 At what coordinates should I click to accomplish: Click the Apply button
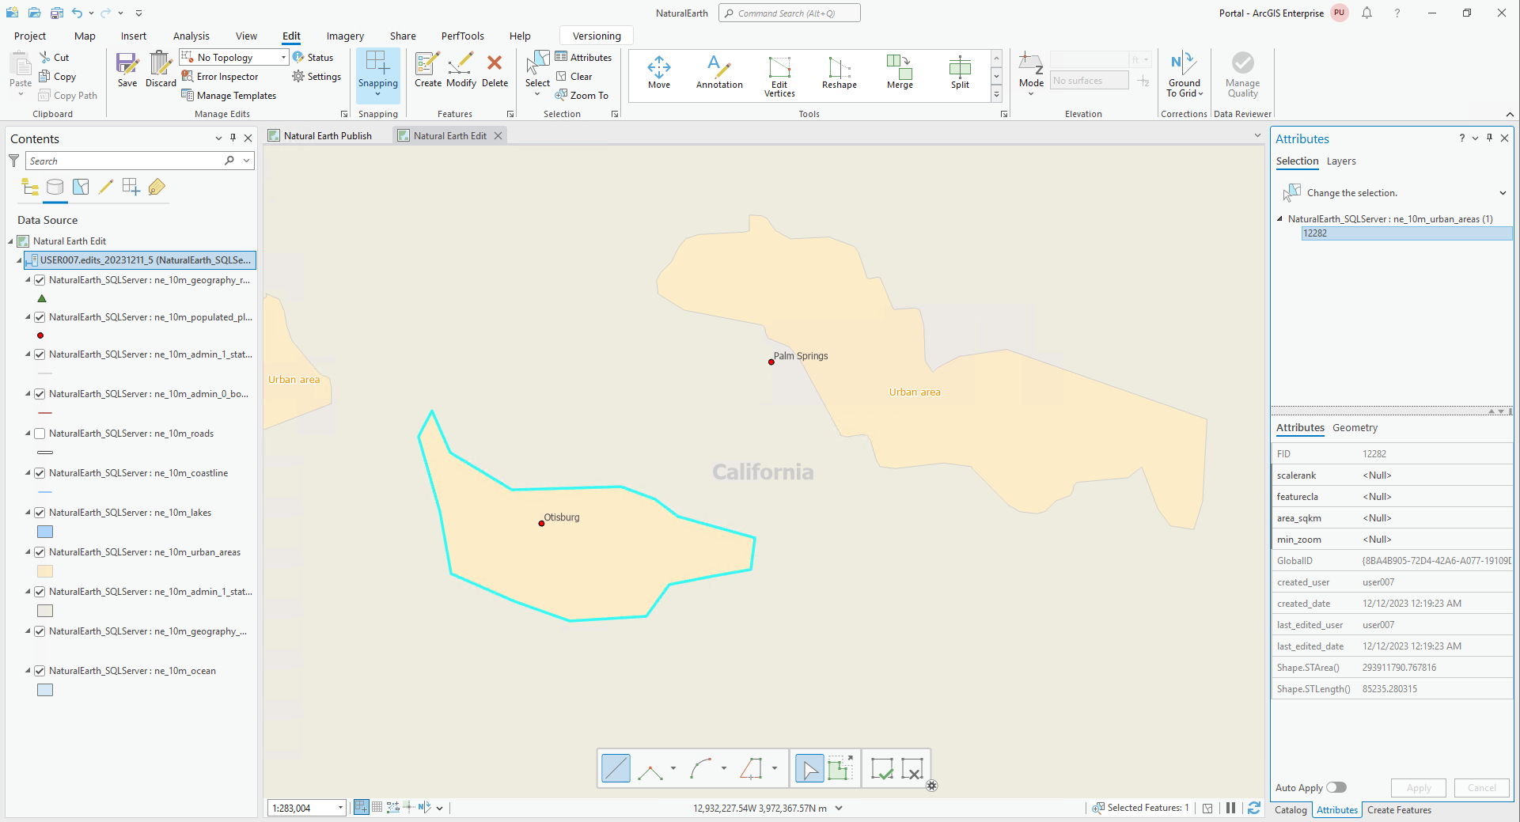pos(1419,788)
